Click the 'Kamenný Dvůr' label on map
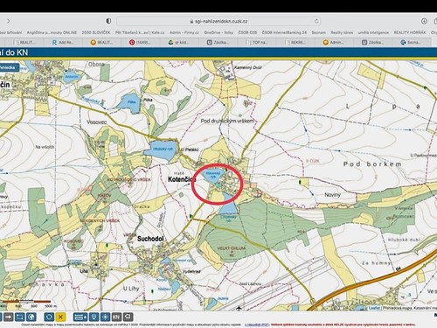Image resolution: width=437 pixels, height=328 pixels. coord(248,67)
